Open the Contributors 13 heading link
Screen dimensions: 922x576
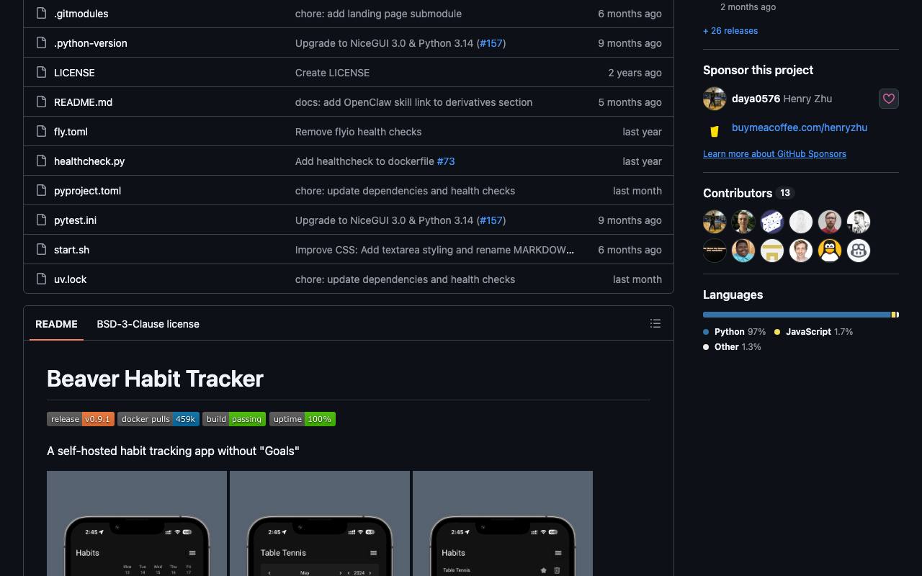pos(748,193)
